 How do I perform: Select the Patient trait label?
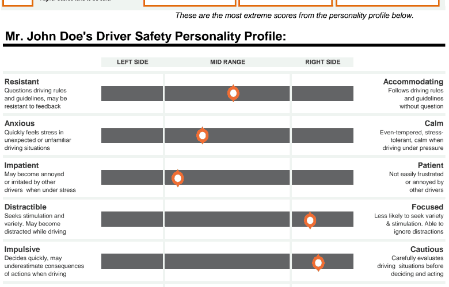click(x=431, y=165)
